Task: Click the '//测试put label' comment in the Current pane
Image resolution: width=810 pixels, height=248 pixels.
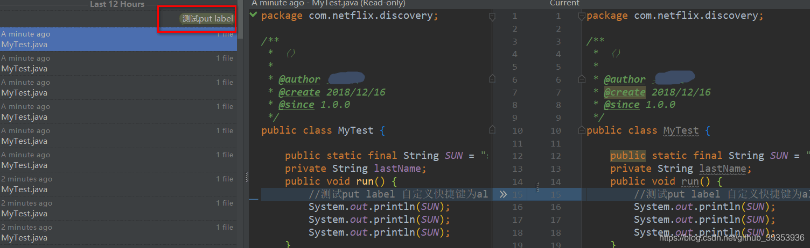Action: (722, 194)
